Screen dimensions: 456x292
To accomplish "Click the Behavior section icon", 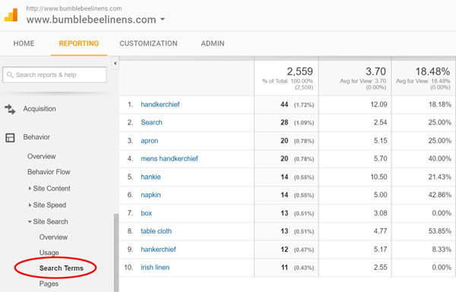I will [x=10, y=137].
